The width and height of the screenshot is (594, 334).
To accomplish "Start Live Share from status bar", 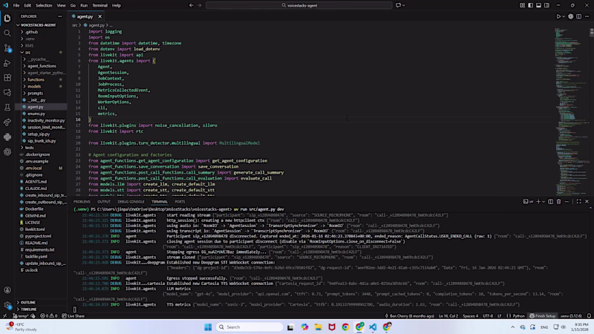I will tap(74, 316).
